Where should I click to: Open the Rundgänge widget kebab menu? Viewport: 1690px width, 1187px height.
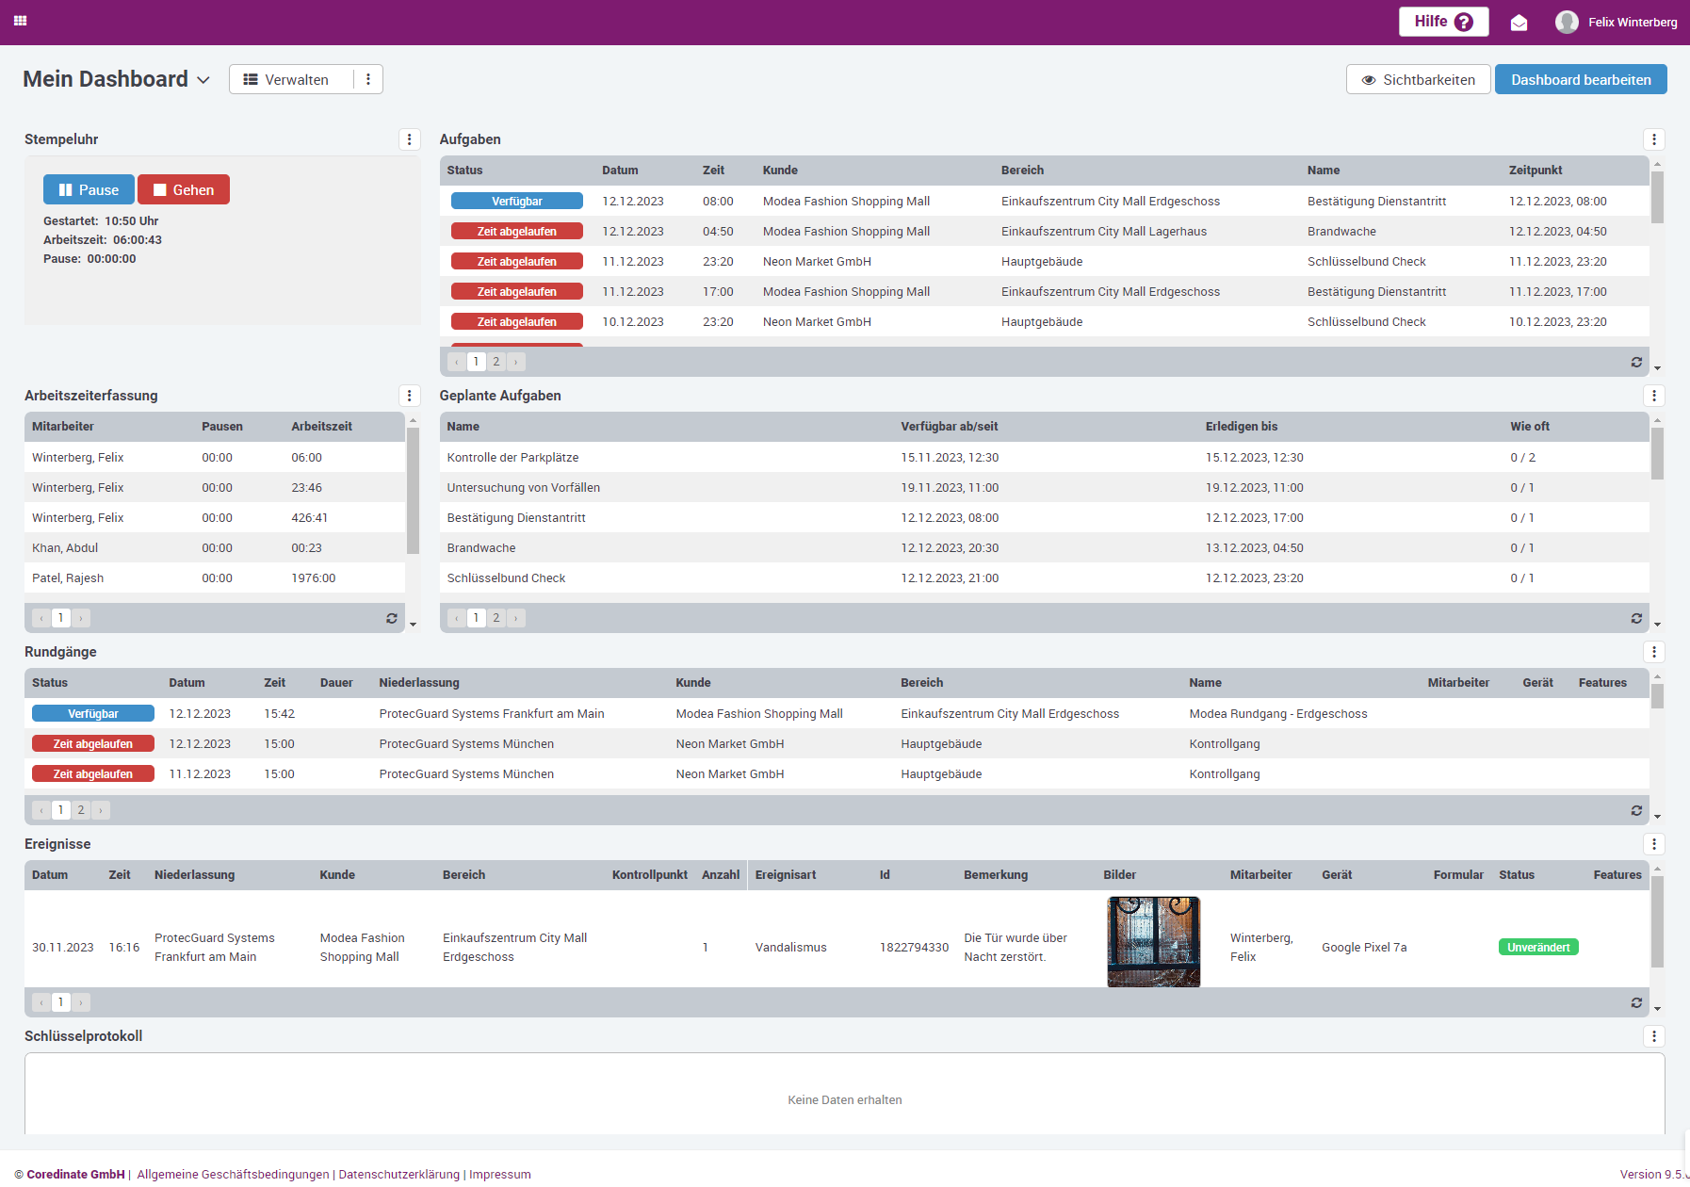(x=1654, y=651)
